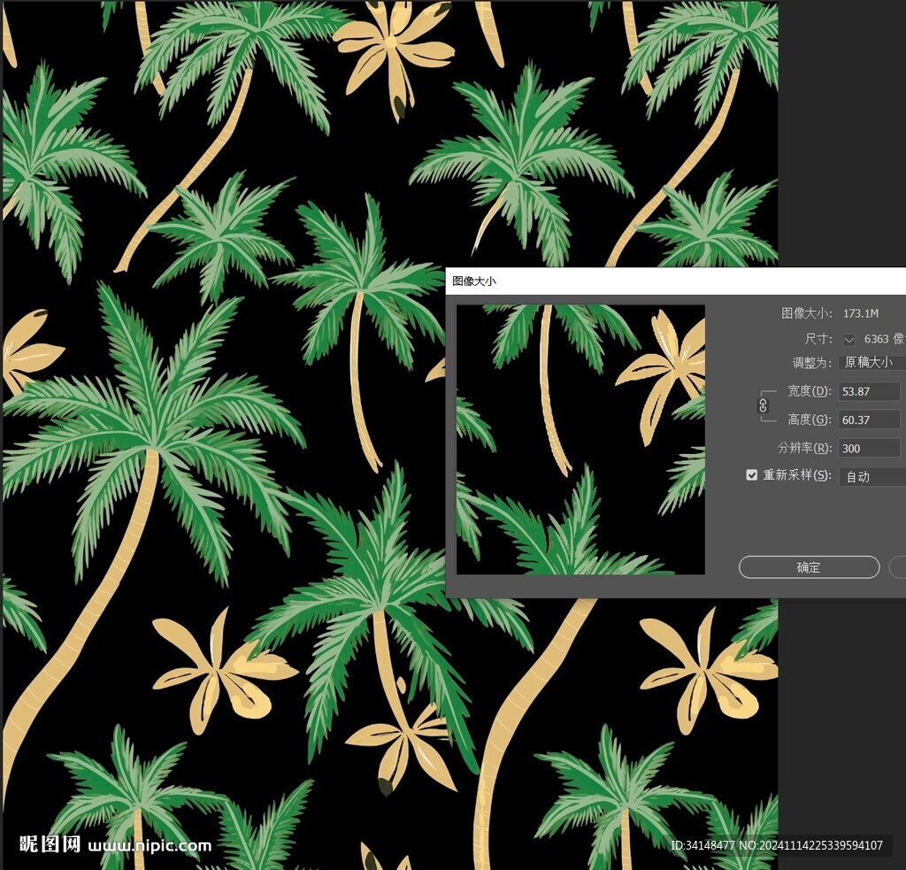Enable or disable the 重新采样 checkbox
The width and height of the screenshot is (906, 870).
point(752,475)
